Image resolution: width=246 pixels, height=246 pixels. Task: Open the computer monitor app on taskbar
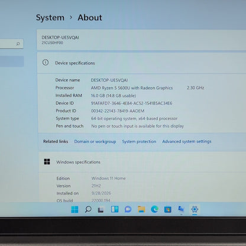tap(181, 209)
